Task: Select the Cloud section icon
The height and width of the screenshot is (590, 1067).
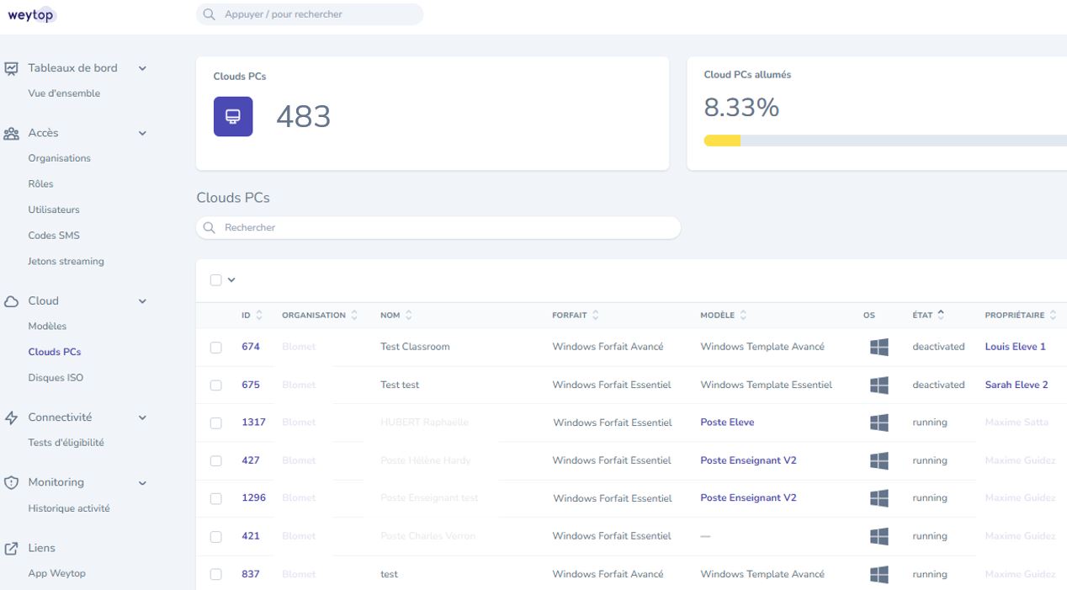Action: pyautogui.click(x=10, y=300)
